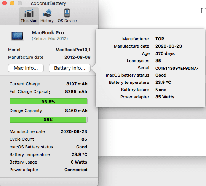The width and height of the screenshot is (206, 186).
Task: Switch to the History tab label
Action: tap(47, 21)
